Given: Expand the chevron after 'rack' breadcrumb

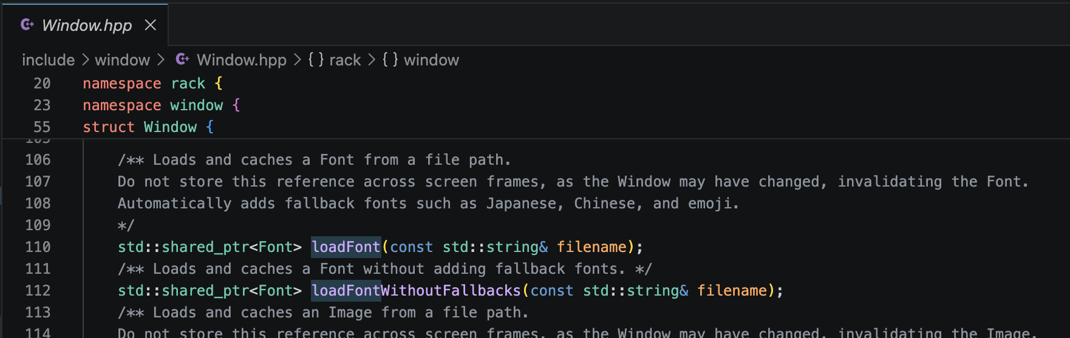Looking at the screenshot, I should 372,60.
